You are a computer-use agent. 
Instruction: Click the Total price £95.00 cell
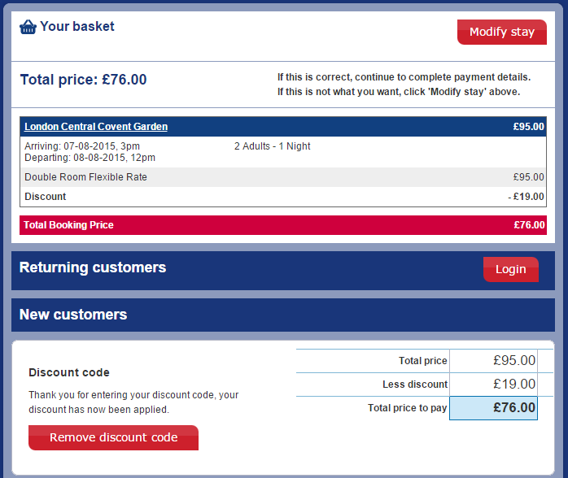(x=493, y=361)
